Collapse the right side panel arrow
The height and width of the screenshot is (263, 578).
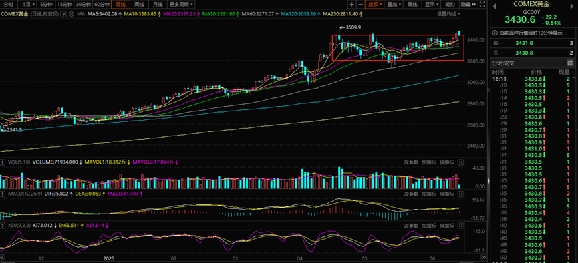[x=488, y=180]
